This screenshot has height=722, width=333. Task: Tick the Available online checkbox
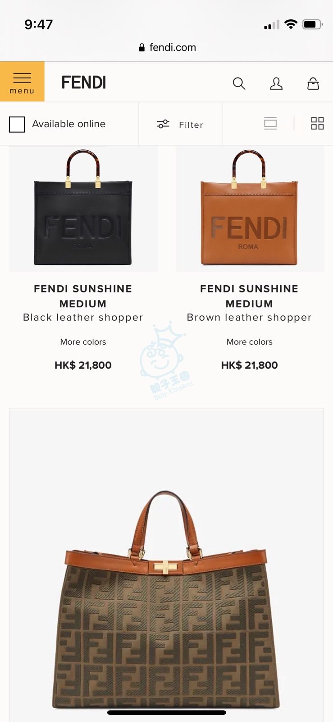coord(17,125)
